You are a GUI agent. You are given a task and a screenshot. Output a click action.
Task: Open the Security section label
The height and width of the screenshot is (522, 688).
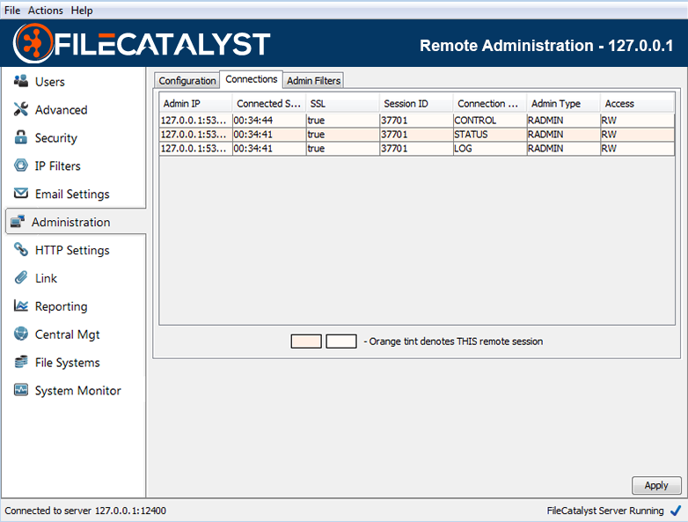pos(56,138)
